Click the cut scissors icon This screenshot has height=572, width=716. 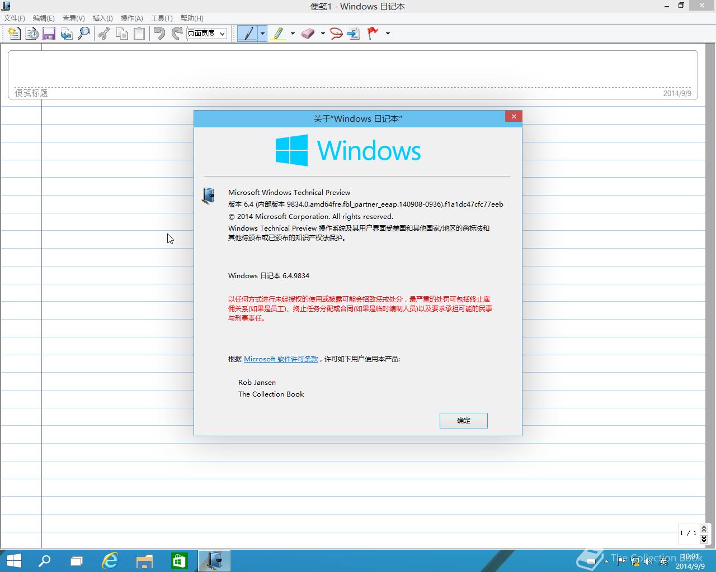pos(104,34)
